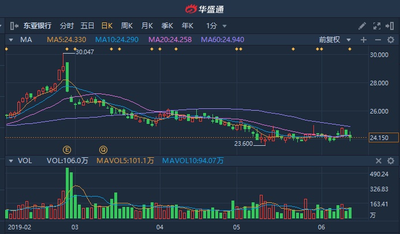Viewport: 400px width, 234px height.
Task: Expand the MA indicator dropdown triangle
Action: (x=11, y=40)
